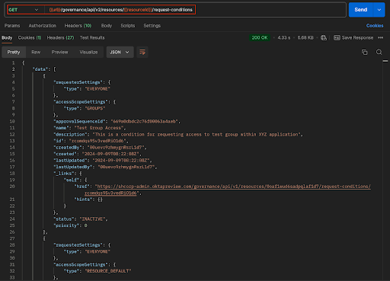Viewport: 390px width, 281px height.
Task: Click the Cookies link
Action: 375,26
